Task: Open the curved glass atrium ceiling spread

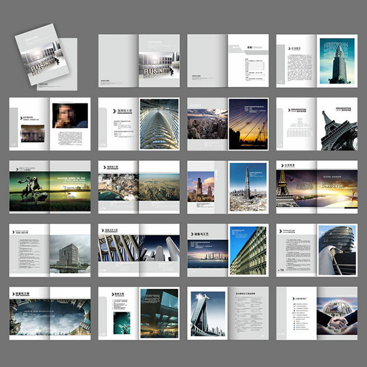Action: coord(158,124)
